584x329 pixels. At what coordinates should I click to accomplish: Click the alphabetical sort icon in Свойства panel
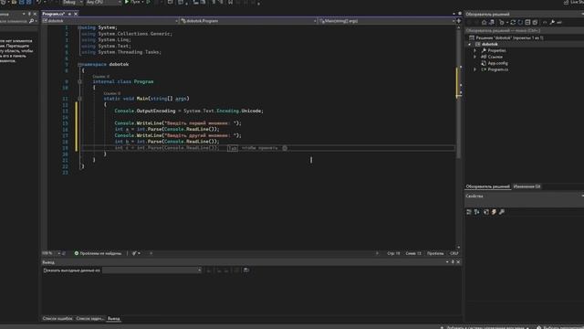point(476,212)
